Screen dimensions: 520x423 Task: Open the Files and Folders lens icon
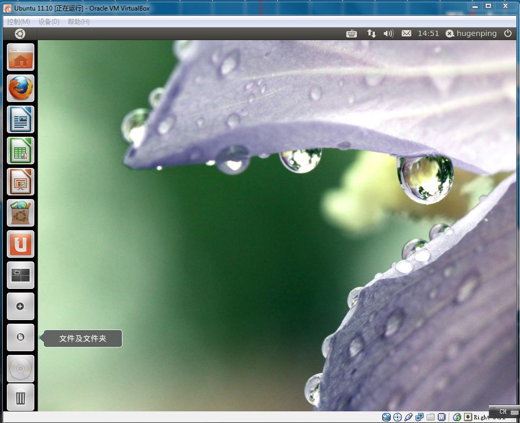(x=21, y=337)
